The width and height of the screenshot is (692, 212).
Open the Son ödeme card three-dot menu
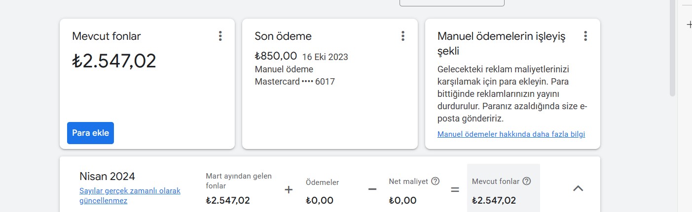[403, 36]
